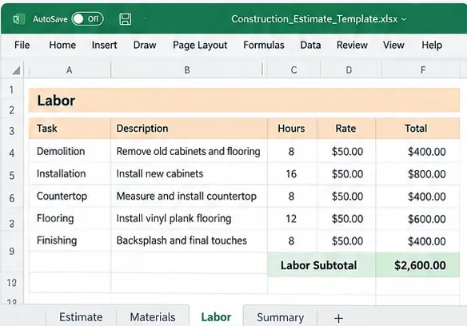Open the Data ribbon tab
Screen dimensions: 467x326
point(310,45)
